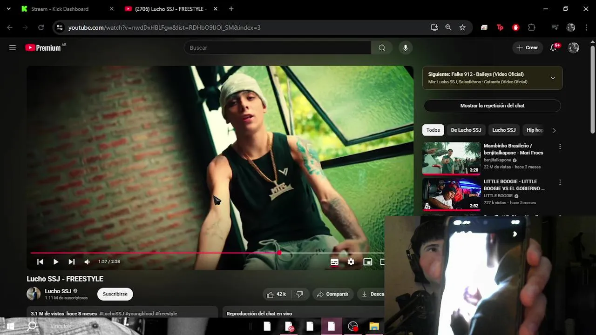Open LITTLE BOOGIE VS EL GOBIERNO thumbnail

[x=451, y=194]
